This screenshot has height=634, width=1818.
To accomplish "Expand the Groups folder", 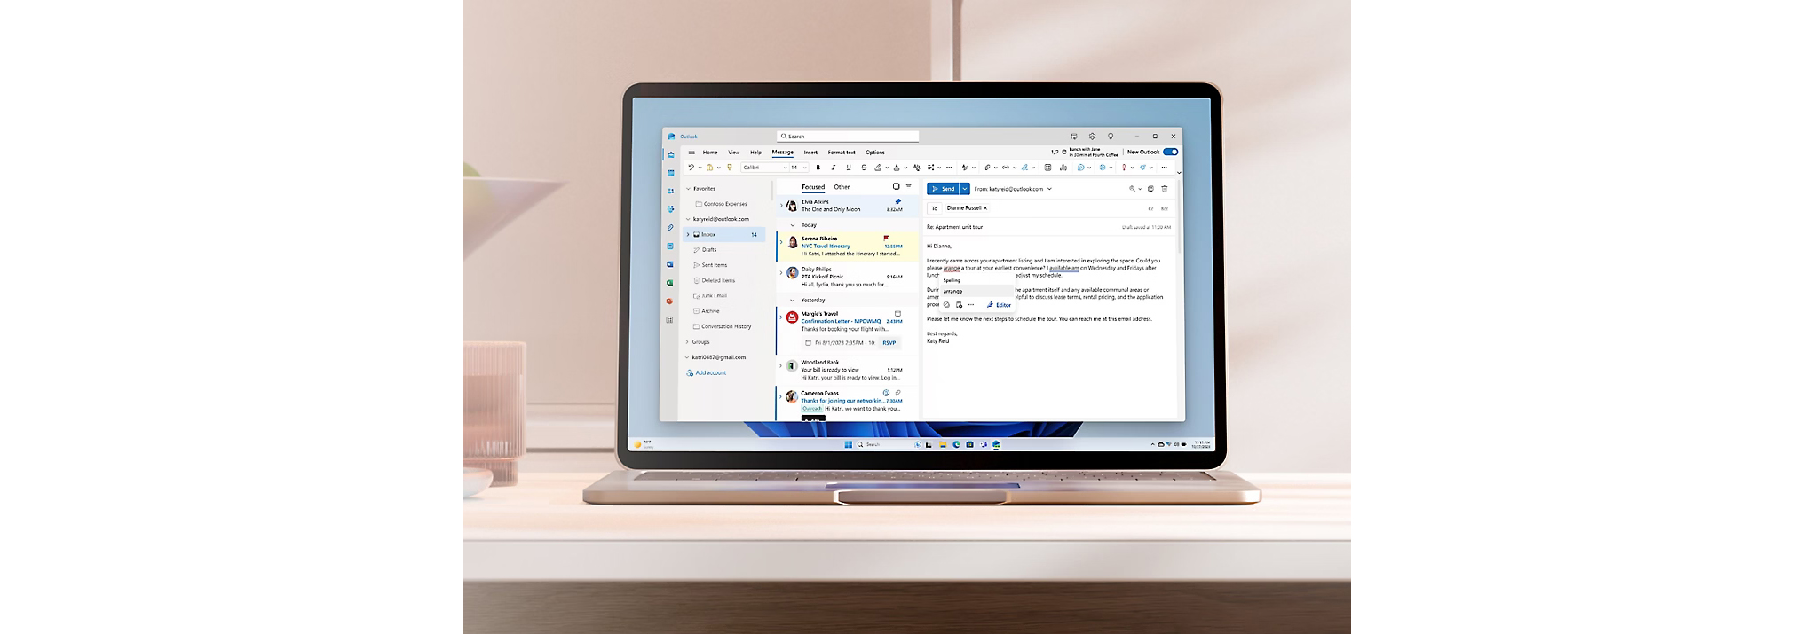I will [x=688, y=341].
